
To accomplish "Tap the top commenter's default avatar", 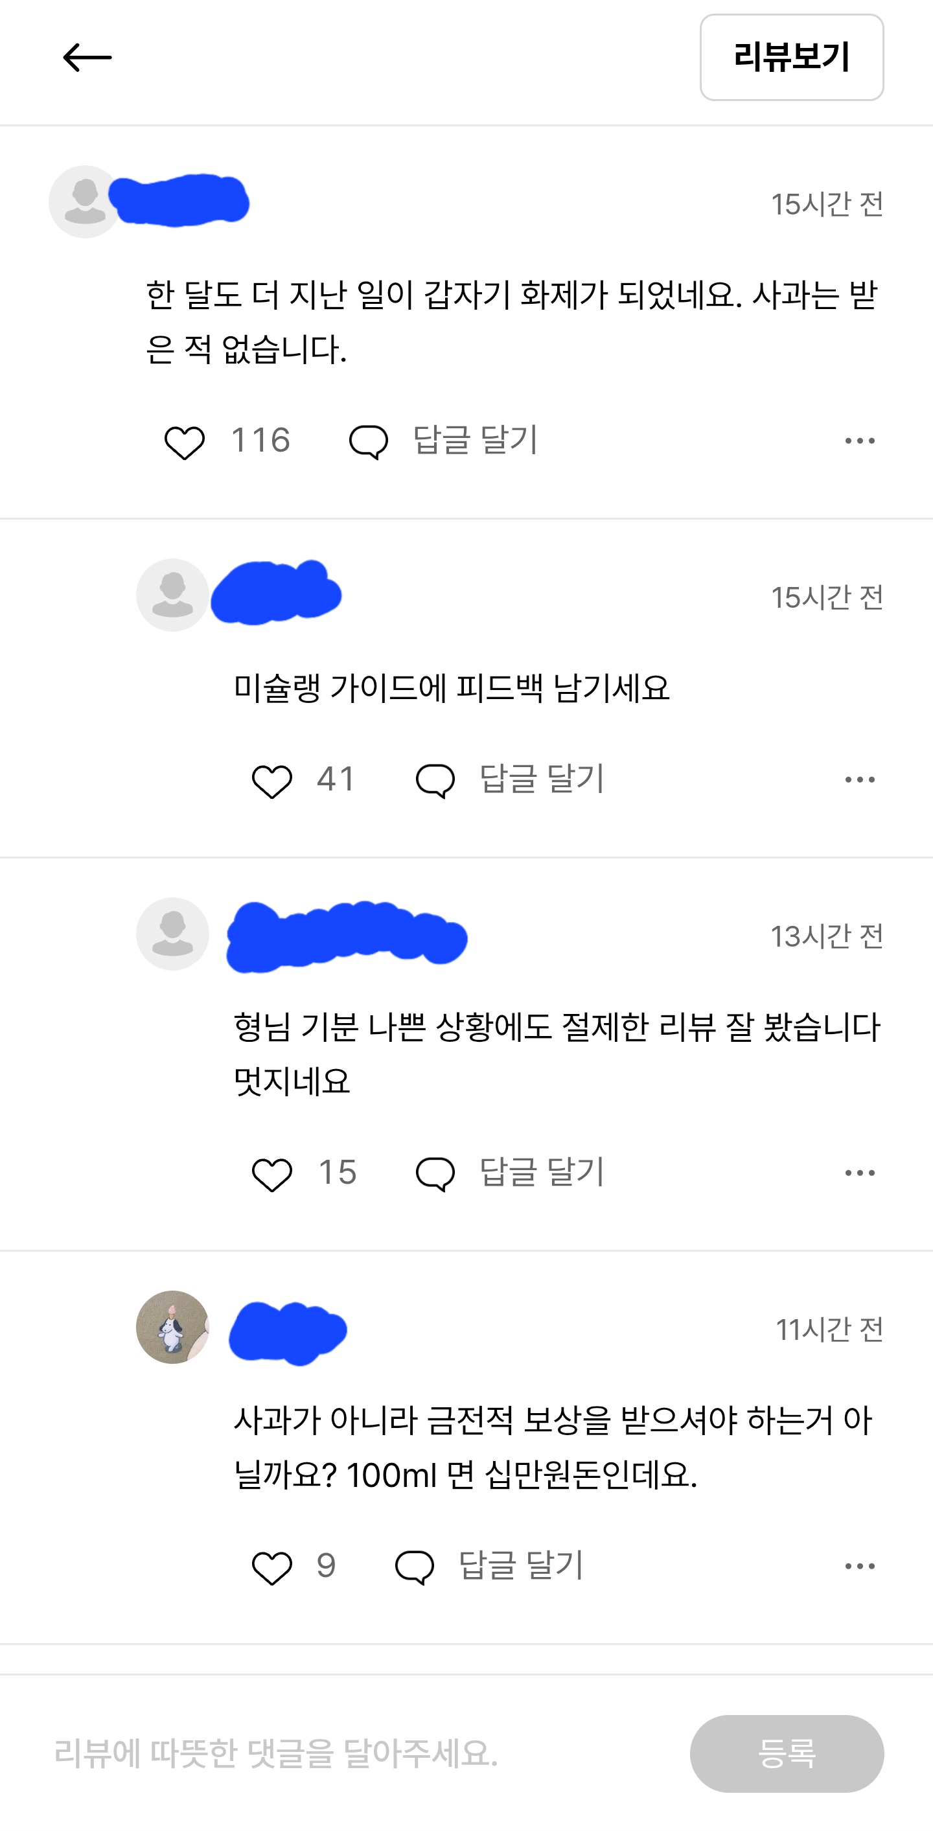I will [86, 202].
